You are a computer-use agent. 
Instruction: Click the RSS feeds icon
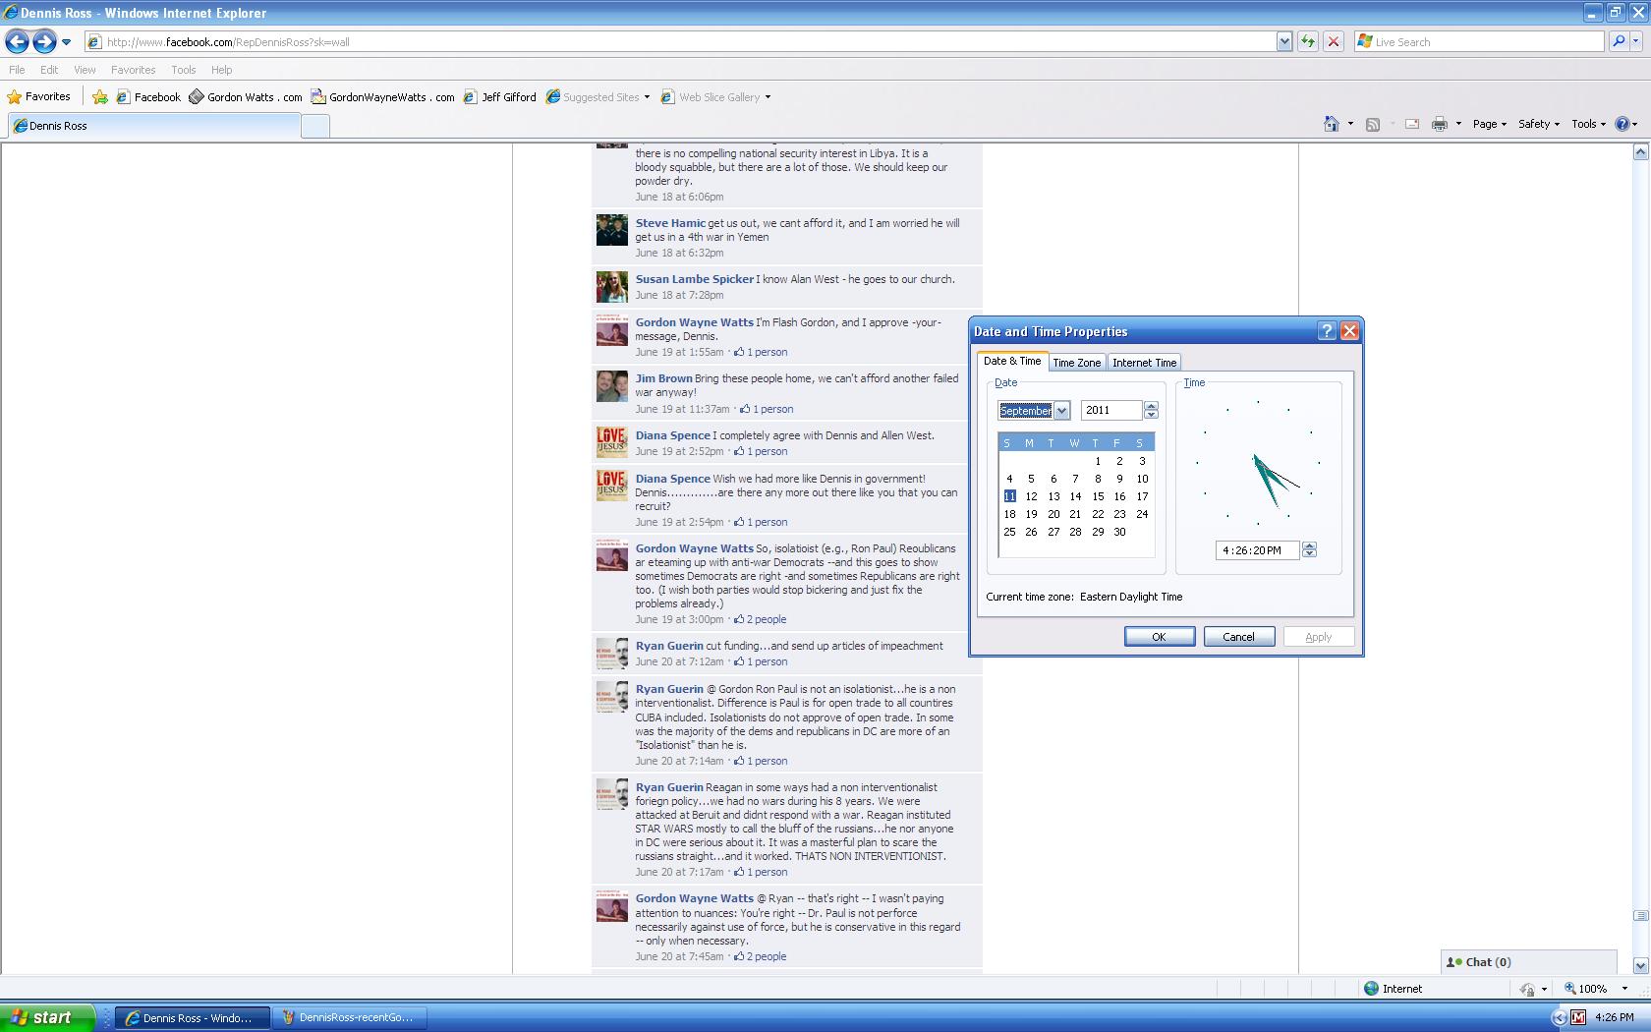[1373, 124]
